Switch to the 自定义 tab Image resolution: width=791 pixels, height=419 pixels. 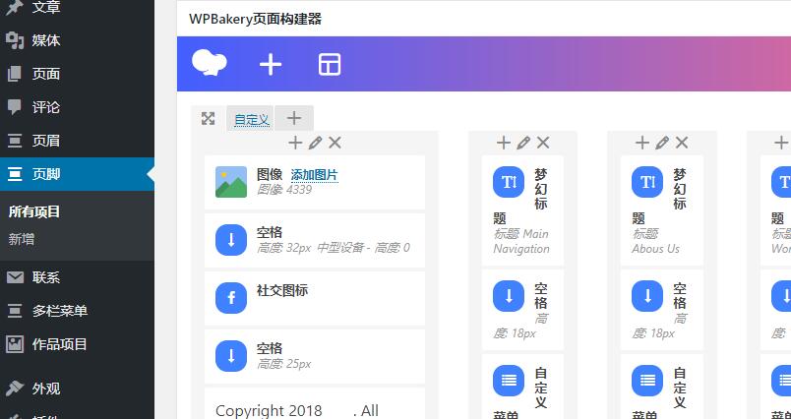point(251,119)
